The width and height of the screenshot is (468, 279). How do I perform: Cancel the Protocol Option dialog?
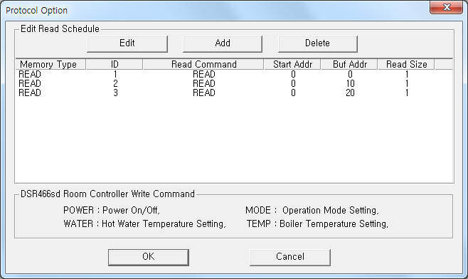coord(289,257)
